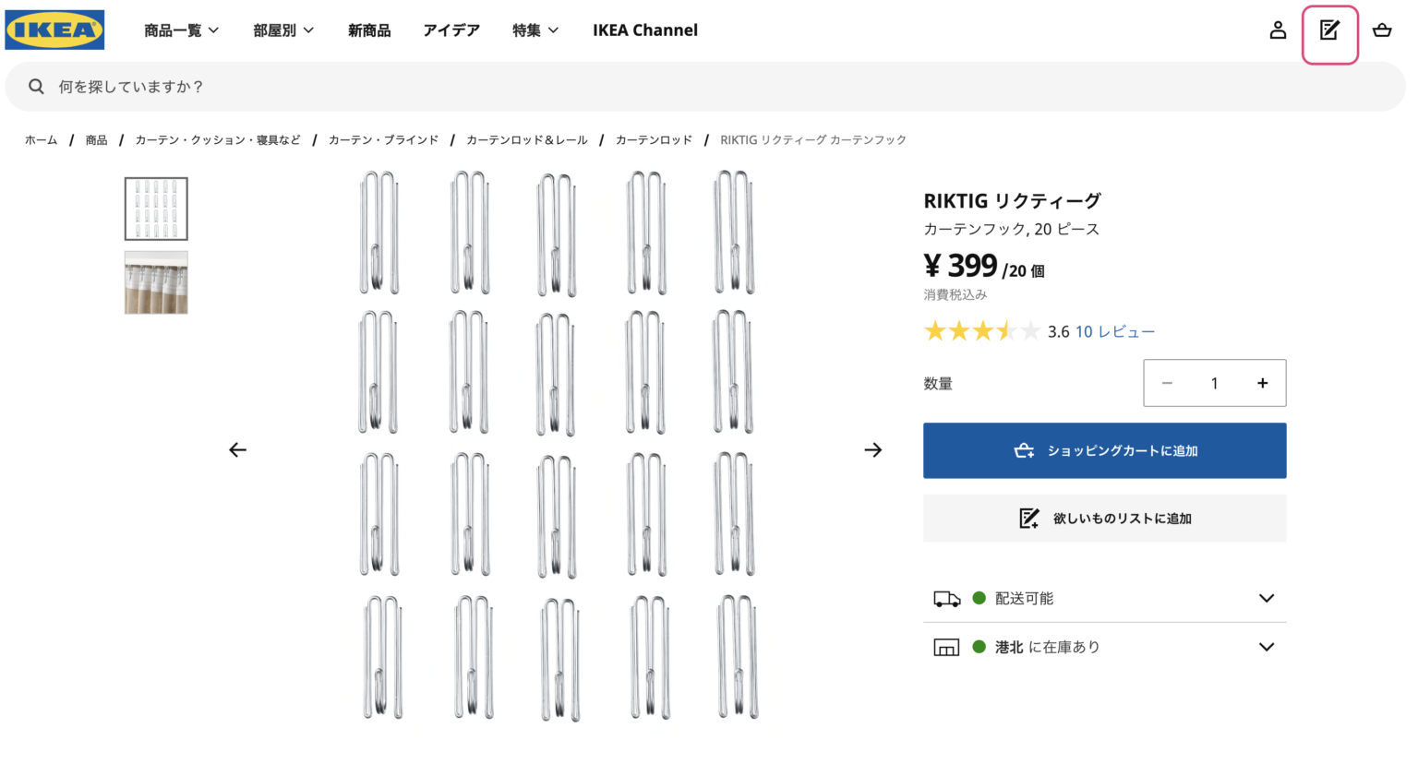Decrease quantity with minus button
This screenshot has width=1418, height=764.
click(1167, 383)
